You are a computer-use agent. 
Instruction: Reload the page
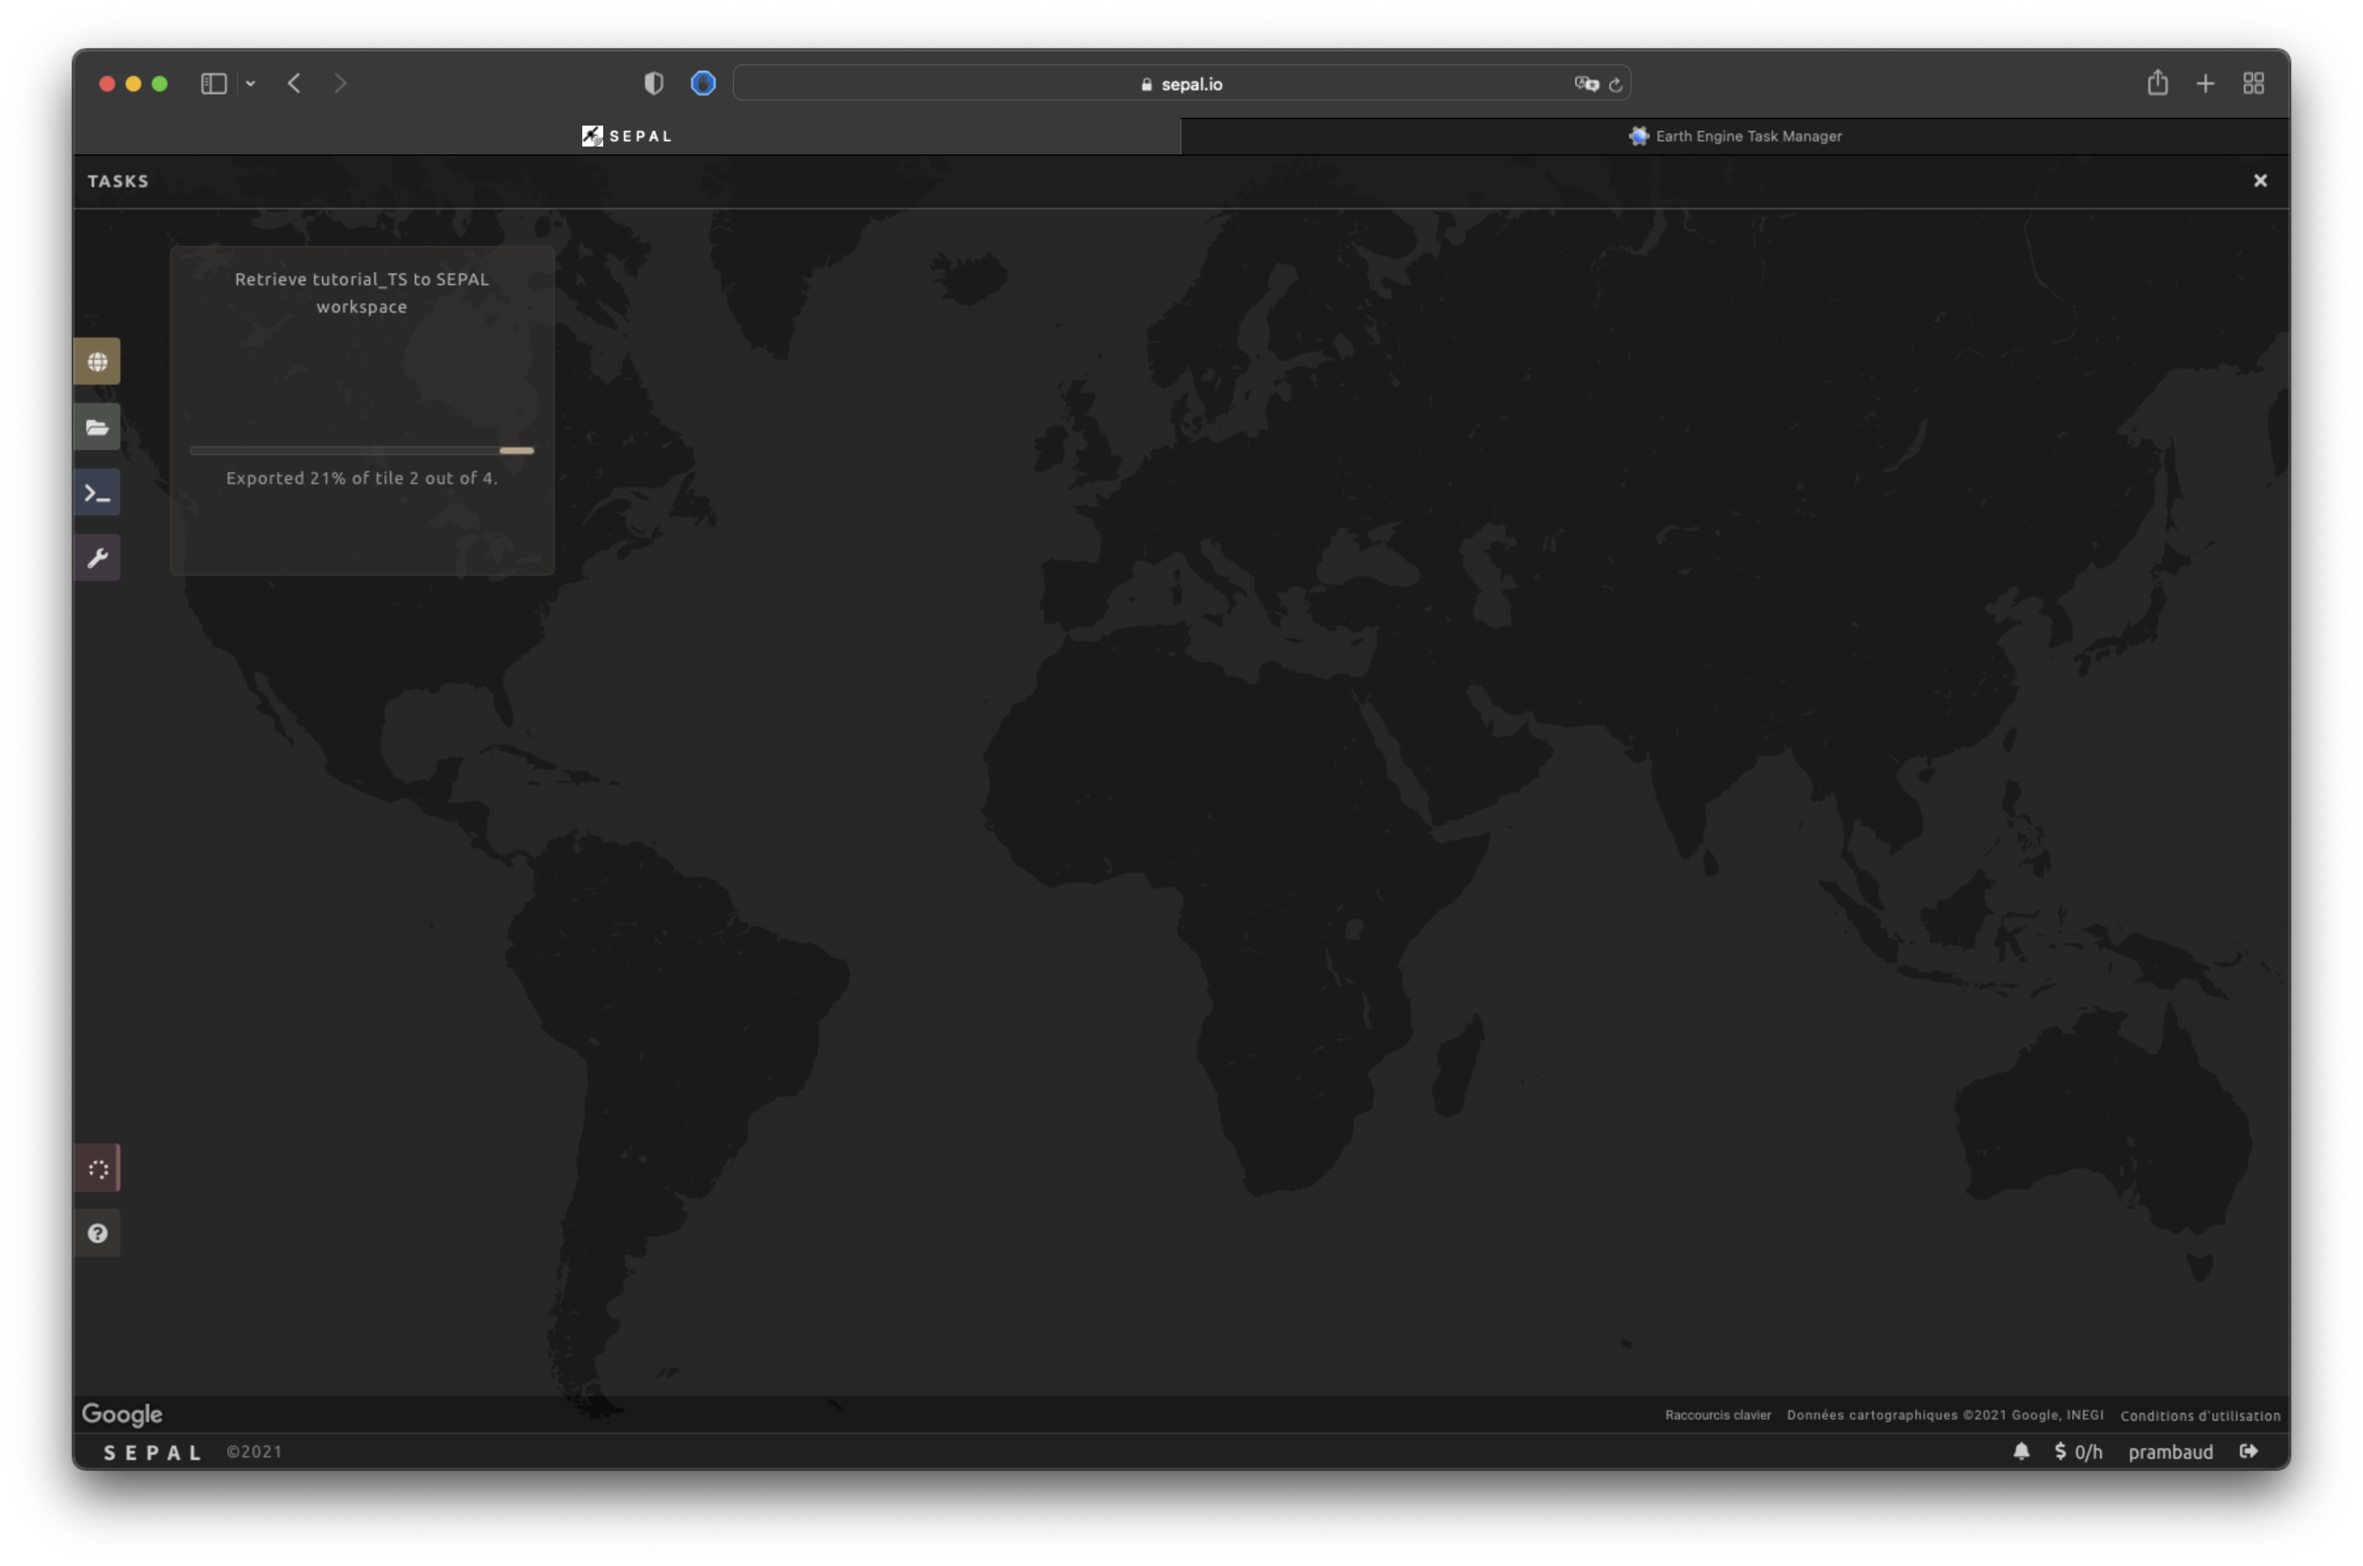[x=1615, y=84]
